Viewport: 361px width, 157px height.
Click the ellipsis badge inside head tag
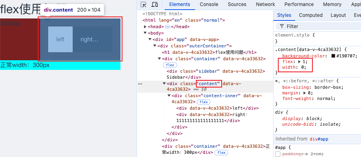click(167, 27)
